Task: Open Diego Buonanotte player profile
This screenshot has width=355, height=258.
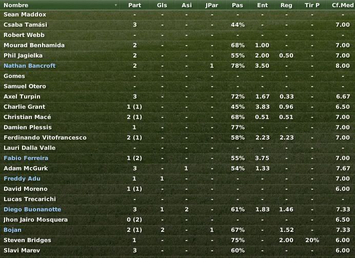Action: (32, 209)
